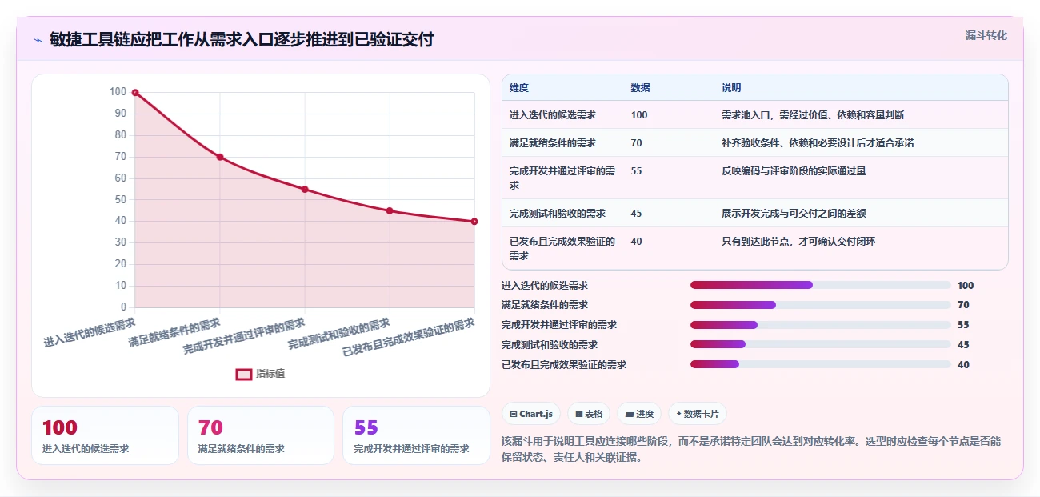The height and width of the screenshot is (497, 1040).
Task: Click the description 反映编码与评审阶段的实际通过量
Action: point(794,171)
